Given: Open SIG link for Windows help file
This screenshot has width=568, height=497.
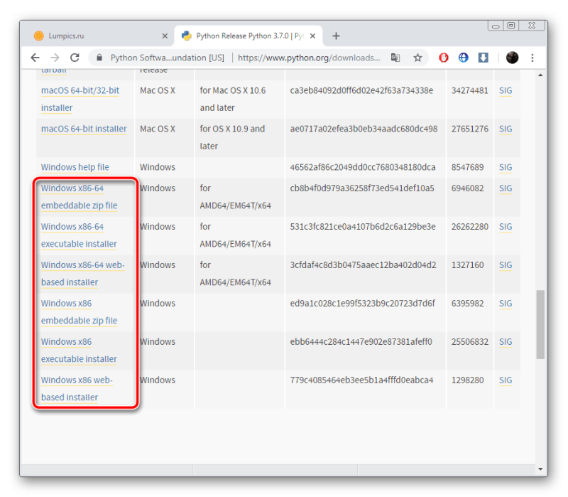Looking at the screenshot, I should pos(506,167).
